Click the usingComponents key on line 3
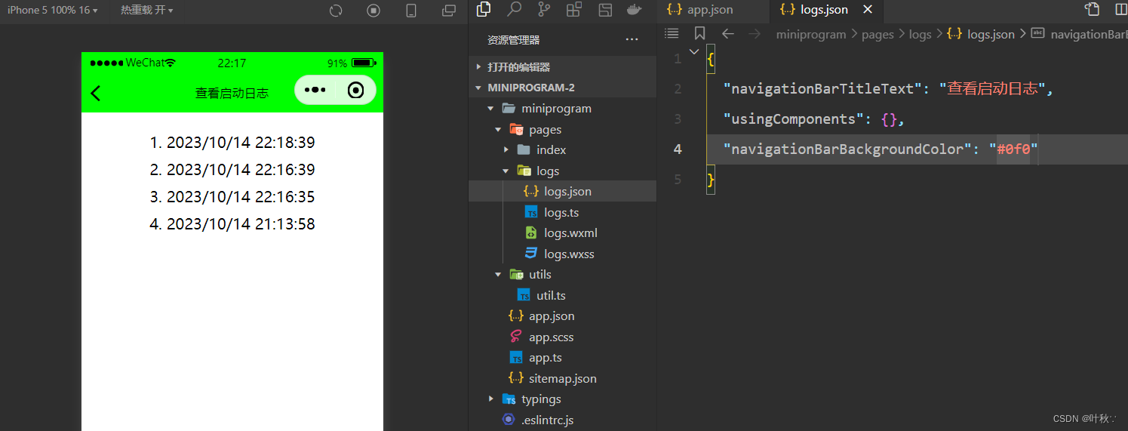Image resolution: width=1128 pixels, height=431 pixels. pyautogui.click(x=789, y=119)
